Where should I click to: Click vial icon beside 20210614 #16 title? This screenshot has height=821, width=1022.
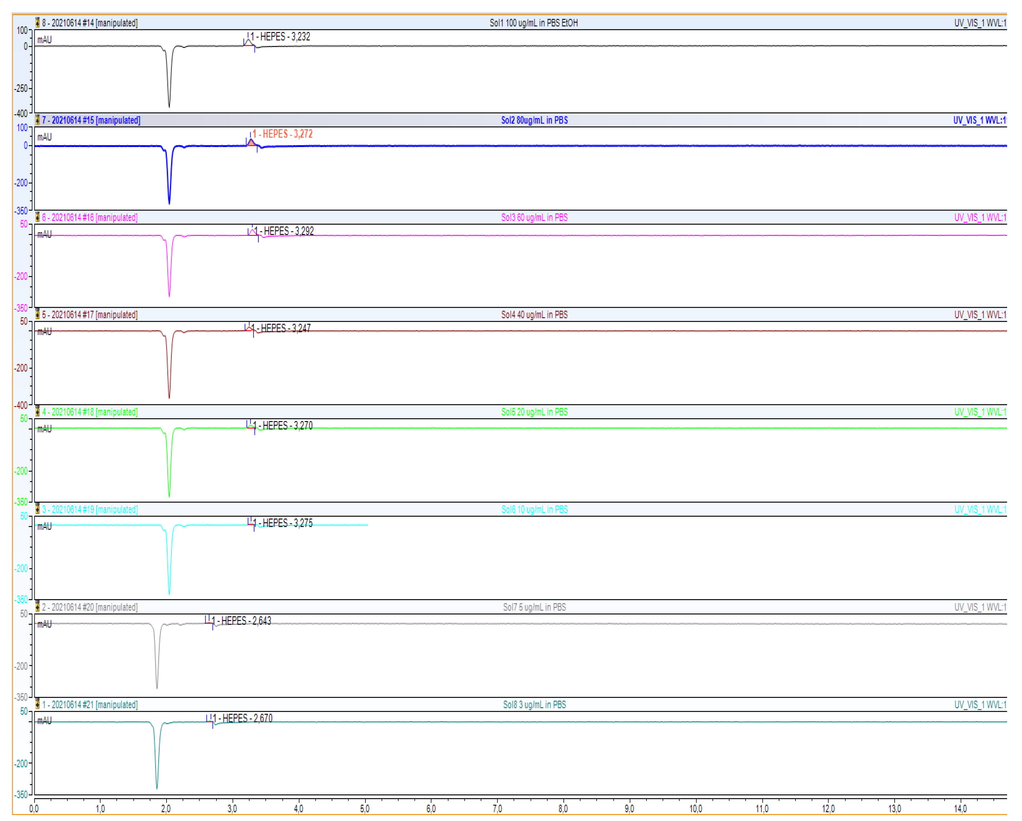point(37,217)
